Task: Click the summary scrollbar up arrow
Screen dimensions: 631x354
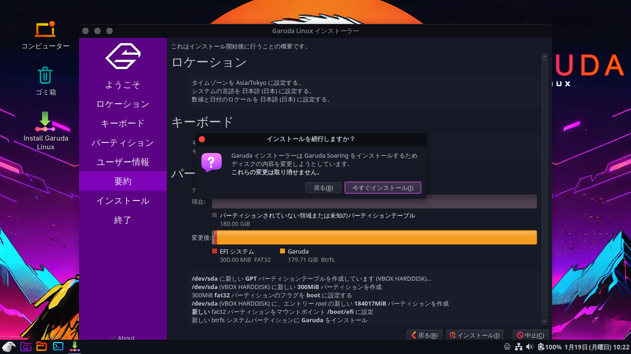Action: 544,56
